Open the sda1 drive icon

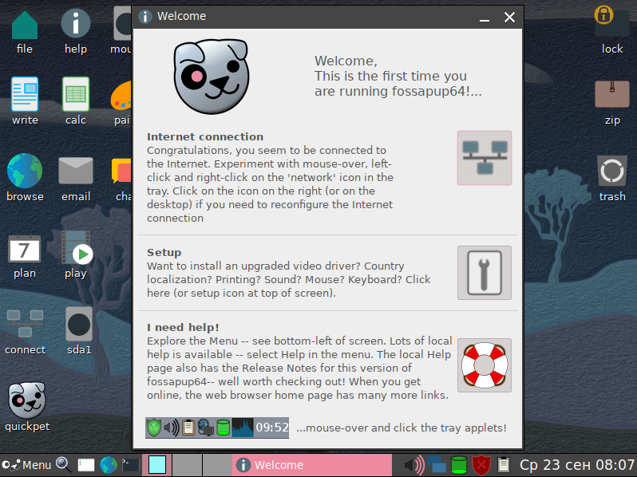click(x=79, y=325)
